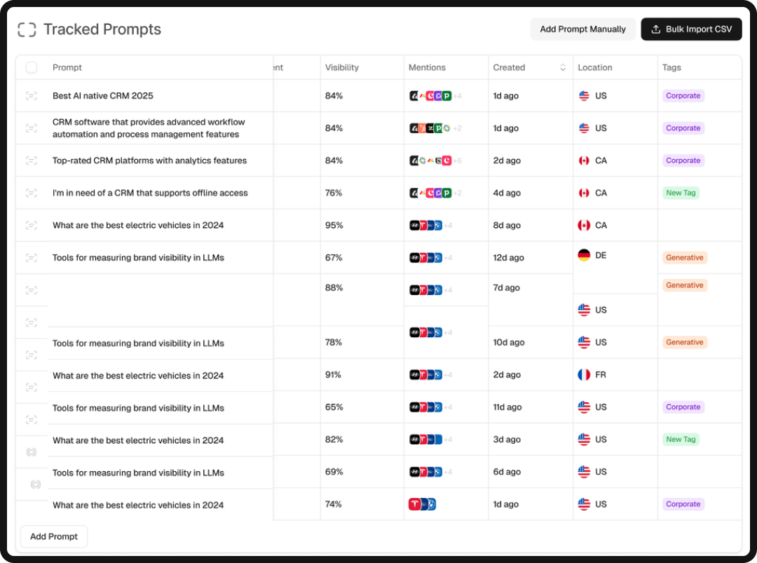Click the Germany flag on the LLM visibility row
Image resolution: width=757 pixels, height=563 pixels.
(x=584, y=255)
